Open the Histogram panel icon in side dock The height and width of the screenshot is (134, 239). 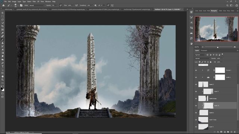(x=192, y=33)
